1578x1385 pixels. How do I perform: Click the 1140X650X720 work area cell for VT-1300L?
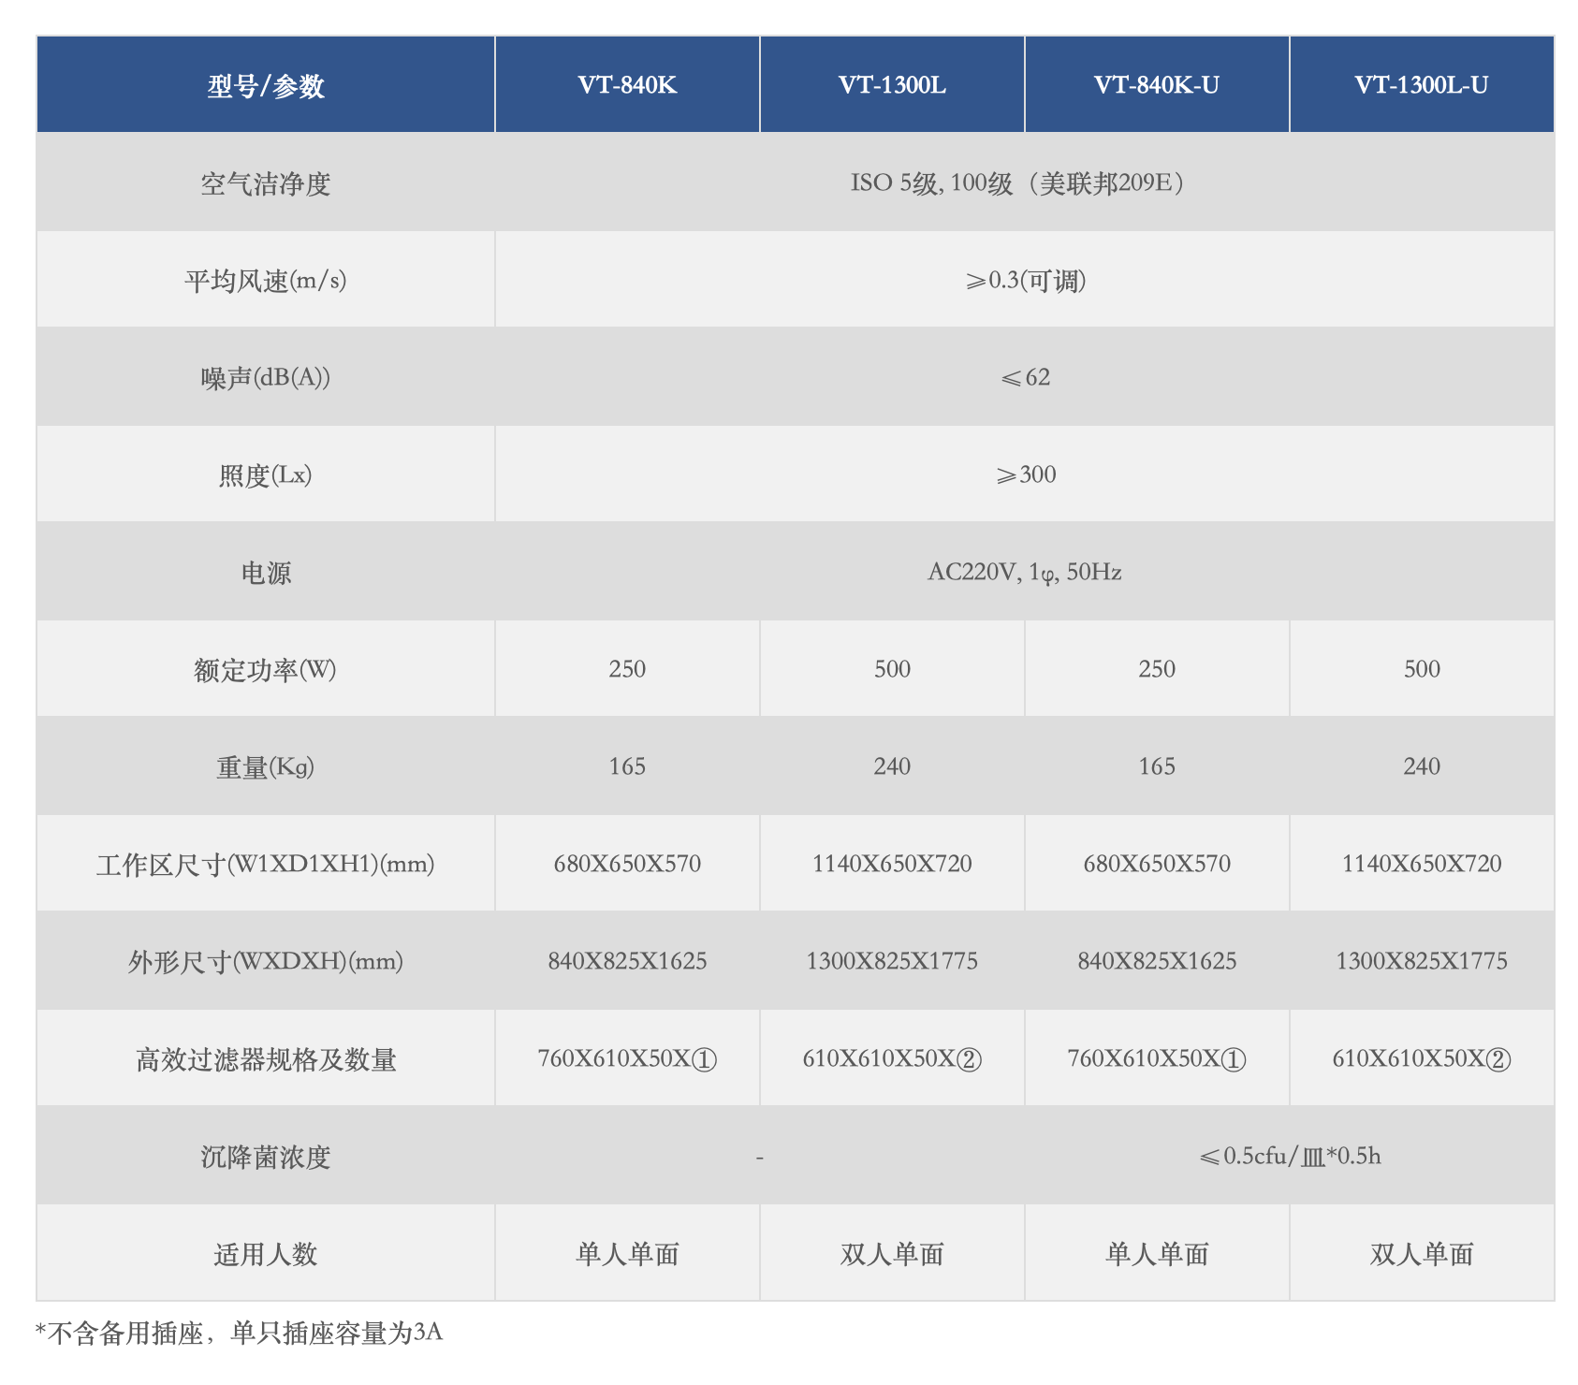coord(890,863)
